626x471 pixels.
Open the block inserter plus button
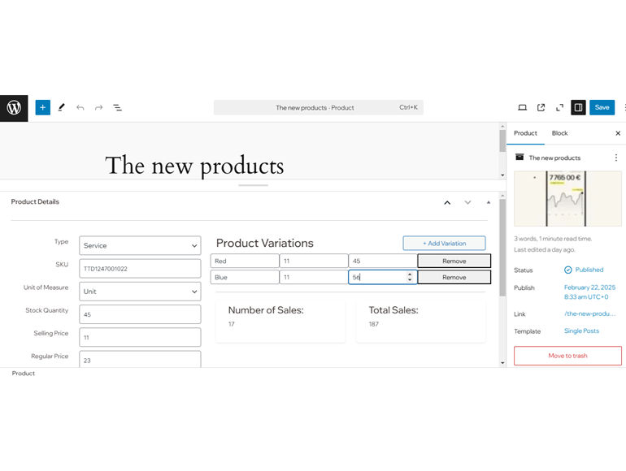point(43,108)
